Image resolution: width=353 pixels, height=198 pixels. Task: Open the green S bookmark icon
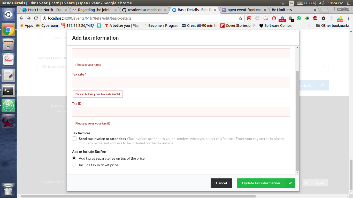click(x=99, y=26)
